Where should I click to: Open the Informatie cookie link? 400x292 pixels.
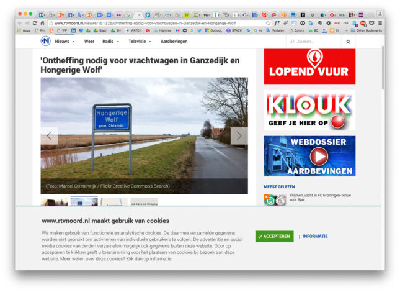(x=313, y=236)
